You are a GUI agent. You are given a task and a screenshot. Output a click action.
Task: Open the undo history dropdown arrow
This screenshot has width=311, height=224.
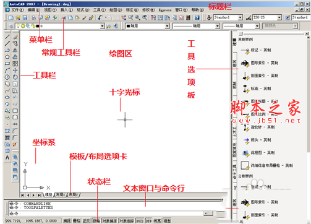106,17
